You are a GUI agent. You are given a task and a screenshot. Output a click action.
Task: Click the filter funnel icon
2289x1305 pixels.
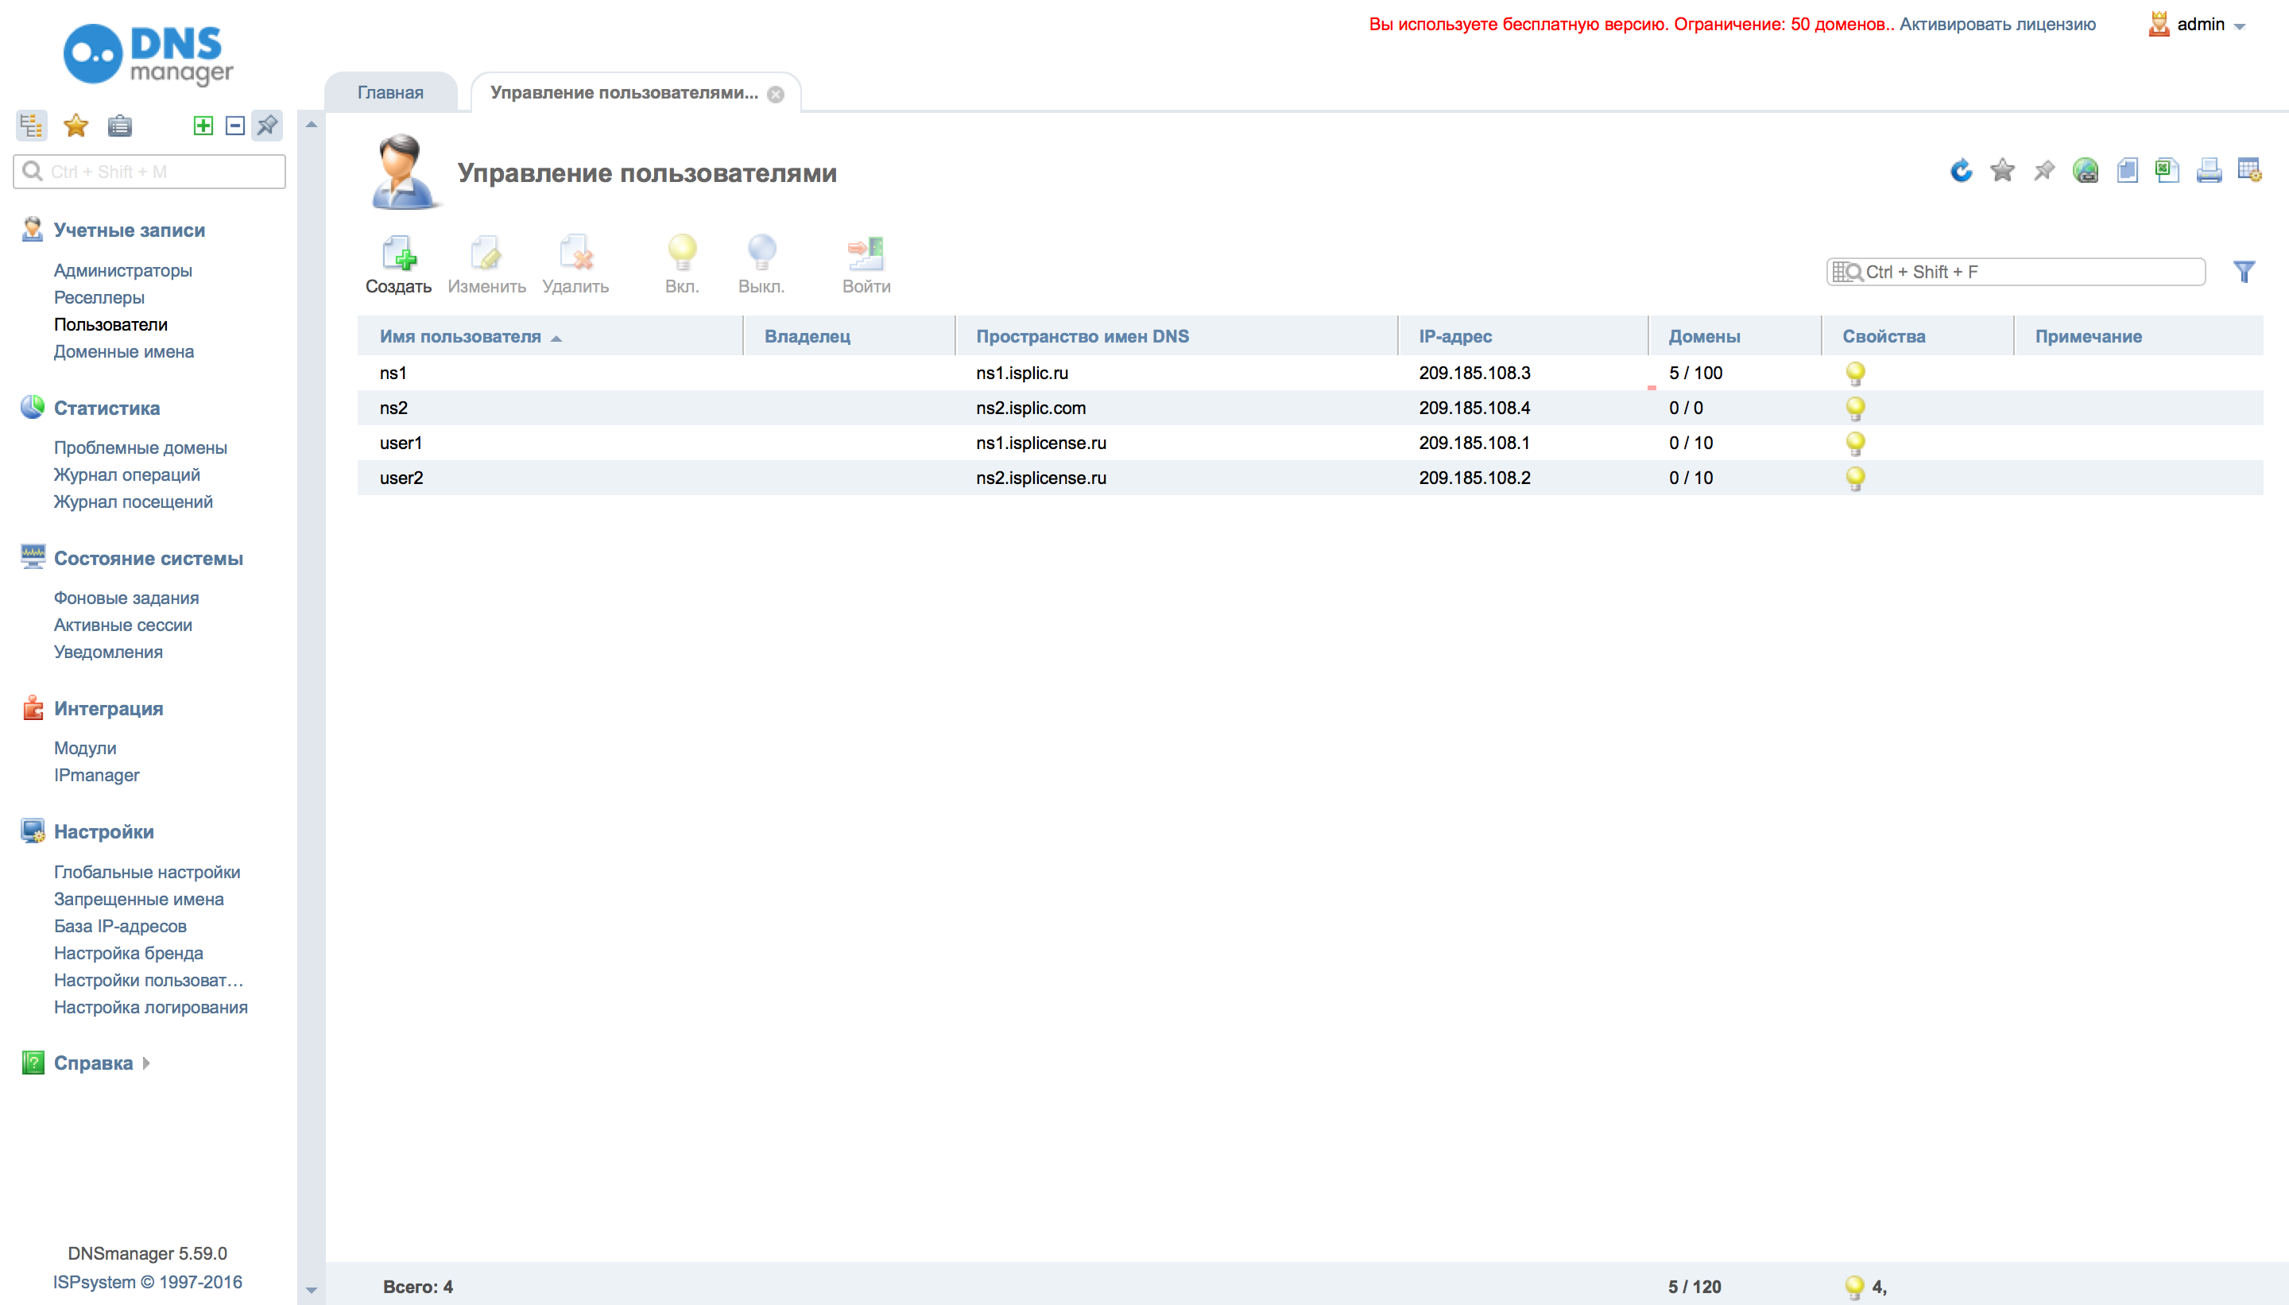(2243, 272)
